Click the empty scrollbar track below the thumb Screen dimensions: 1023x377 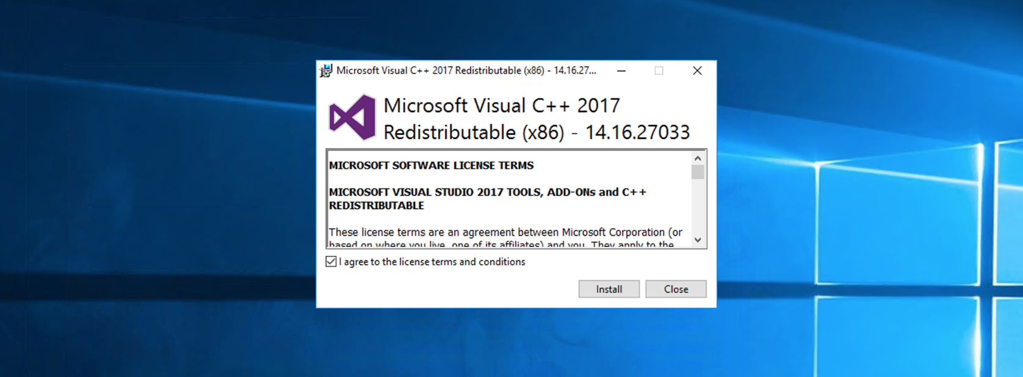click(698, 207)
